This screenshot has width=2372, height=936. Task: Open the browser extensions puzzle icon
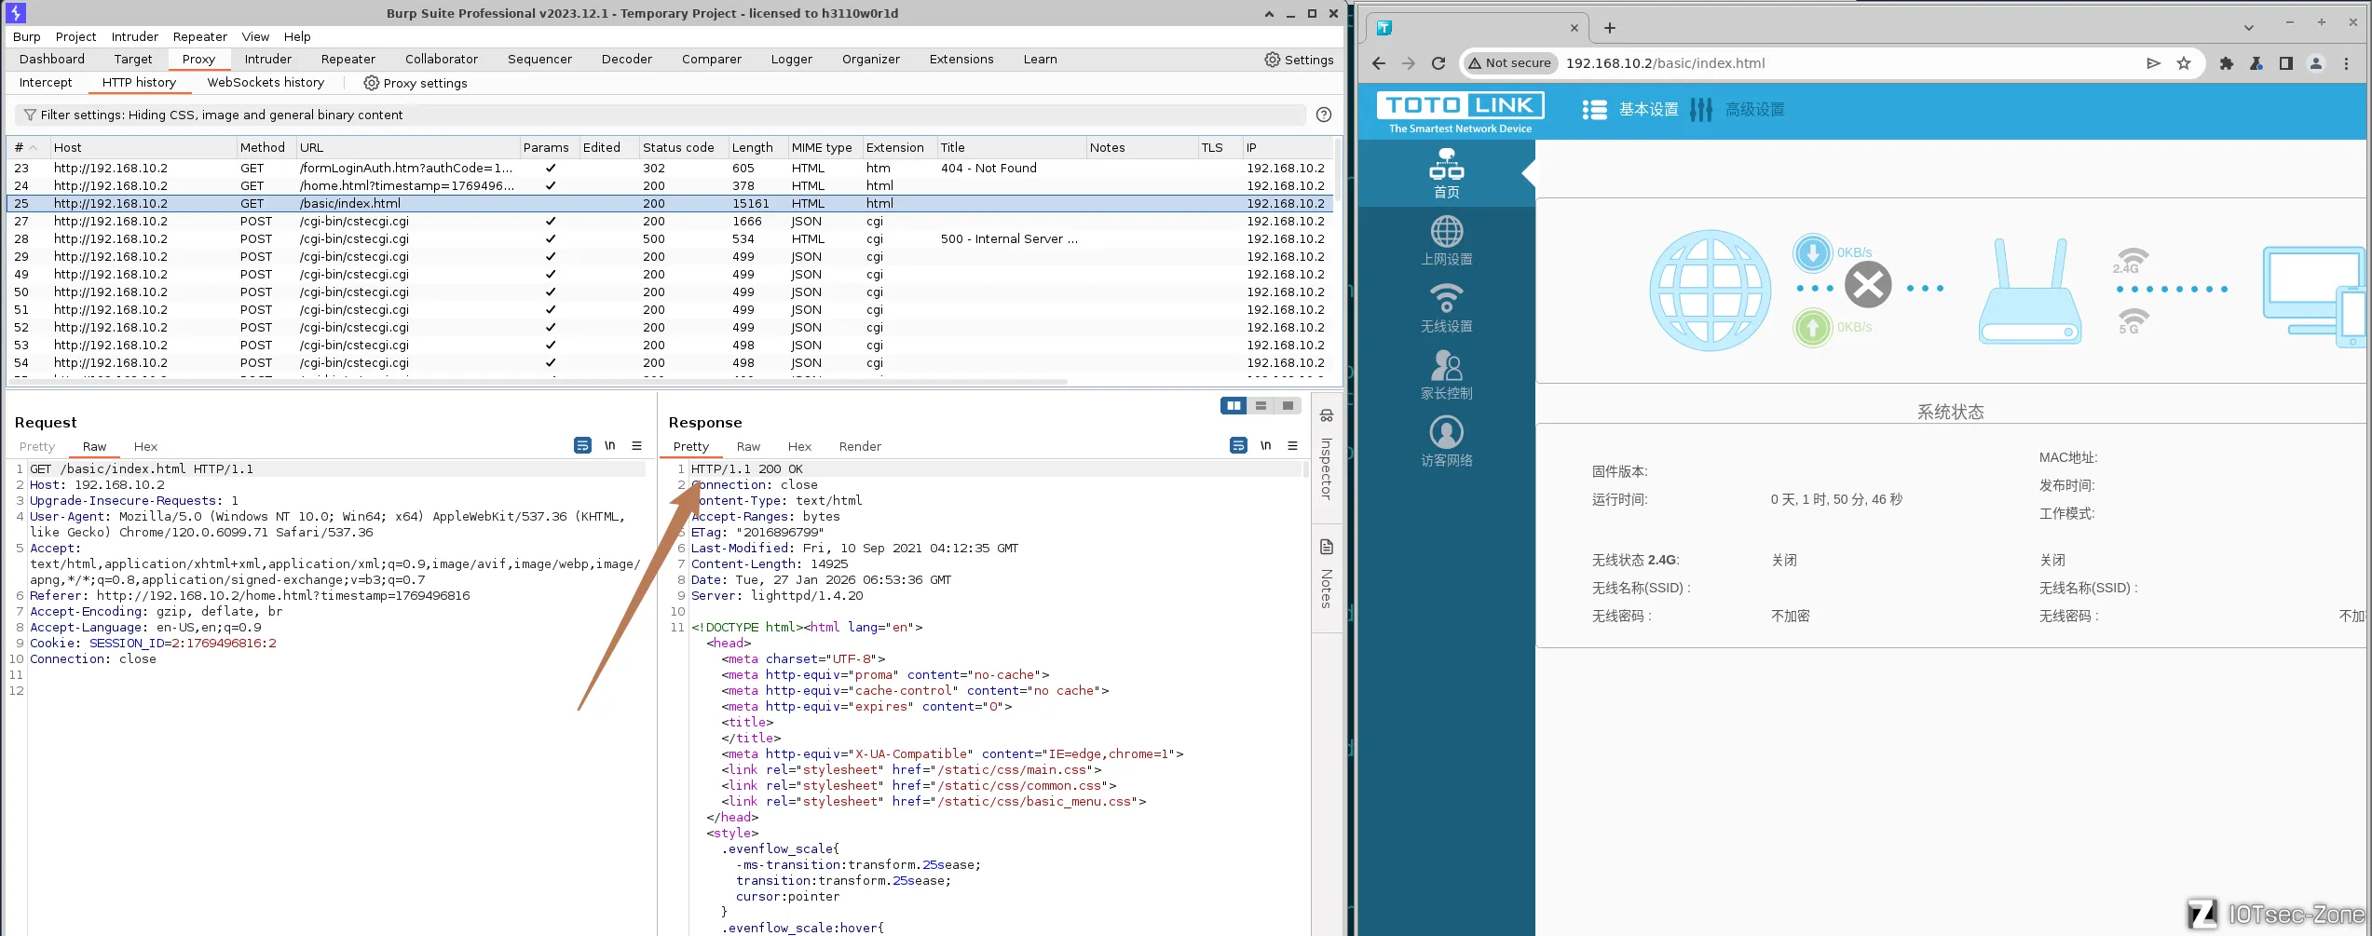coord(2226,63)
